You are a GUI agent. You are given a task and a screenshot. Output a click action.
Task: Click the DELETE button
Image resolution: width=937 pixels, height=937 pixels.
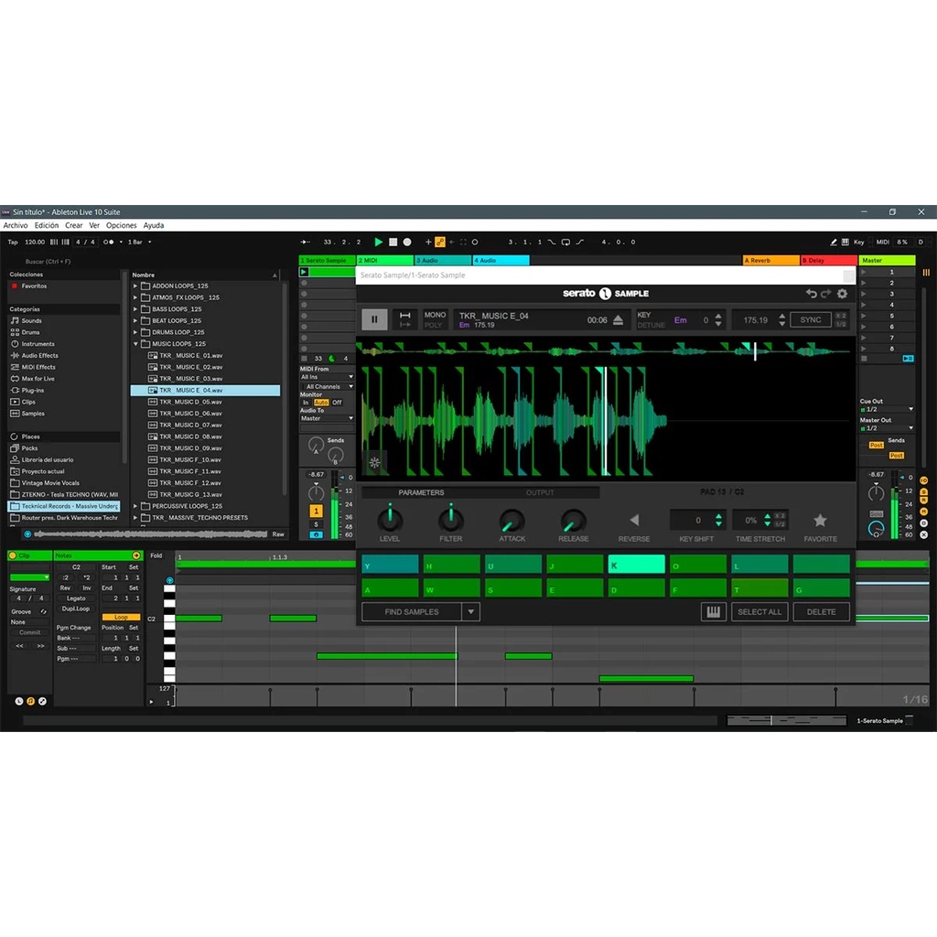coord(821,612)
